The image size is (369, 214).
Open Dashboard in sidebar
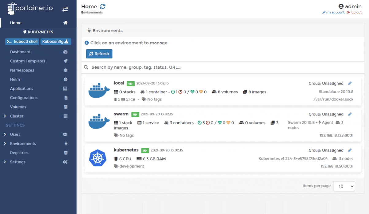pos(20,52)
